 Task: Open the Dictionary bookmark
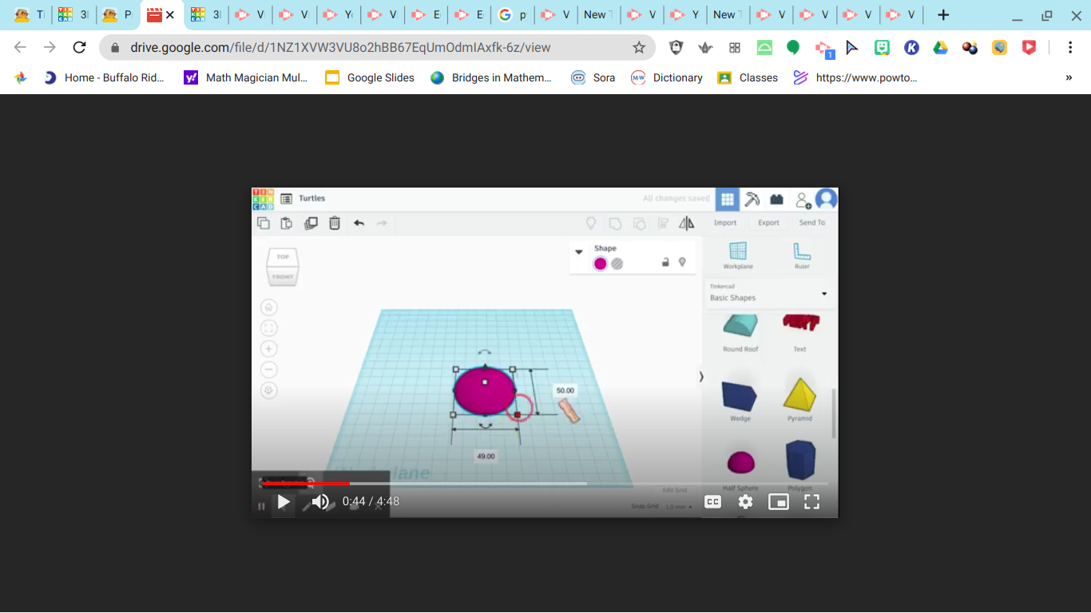point(667,77)
